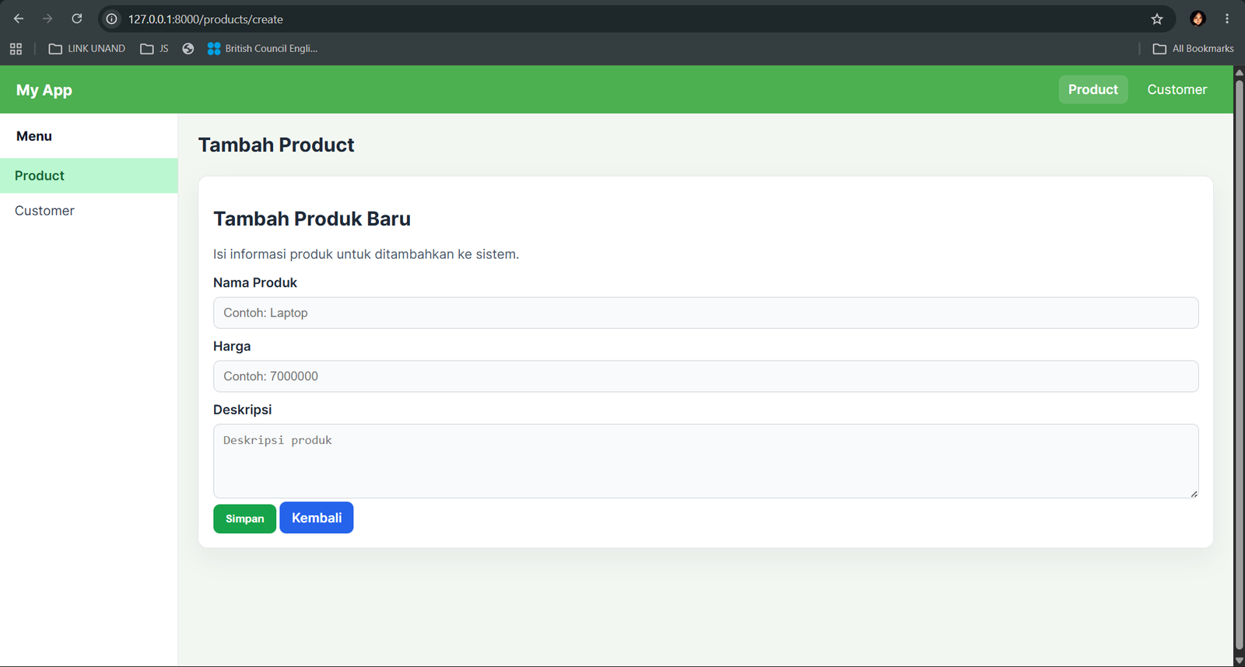The image size is (1245, 667).
Task: Bookmark this page with the star icon
Action: click(x=1157, y=19)
